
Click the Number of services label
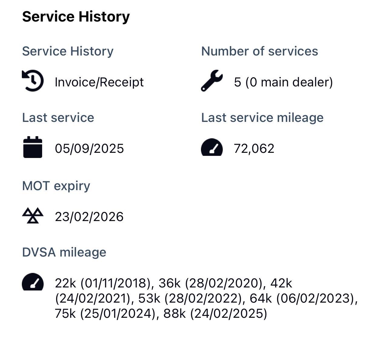pyautogui.click(x=259, y=51)
